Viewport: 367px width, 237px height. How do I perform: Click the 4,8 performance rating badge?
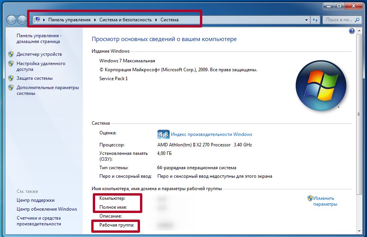(x=163, y=134)
